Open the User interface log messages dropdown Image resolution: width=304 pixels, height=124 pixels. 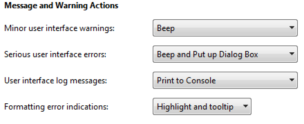(x=225, y=80)
